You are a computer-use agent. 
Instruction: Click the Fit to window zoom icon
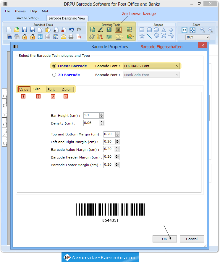(192, 30)
